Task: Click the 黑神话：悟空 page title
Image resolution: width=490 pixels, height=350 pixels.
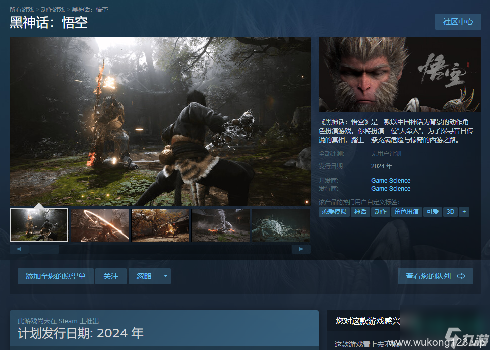Action: [x=49, y=23]
